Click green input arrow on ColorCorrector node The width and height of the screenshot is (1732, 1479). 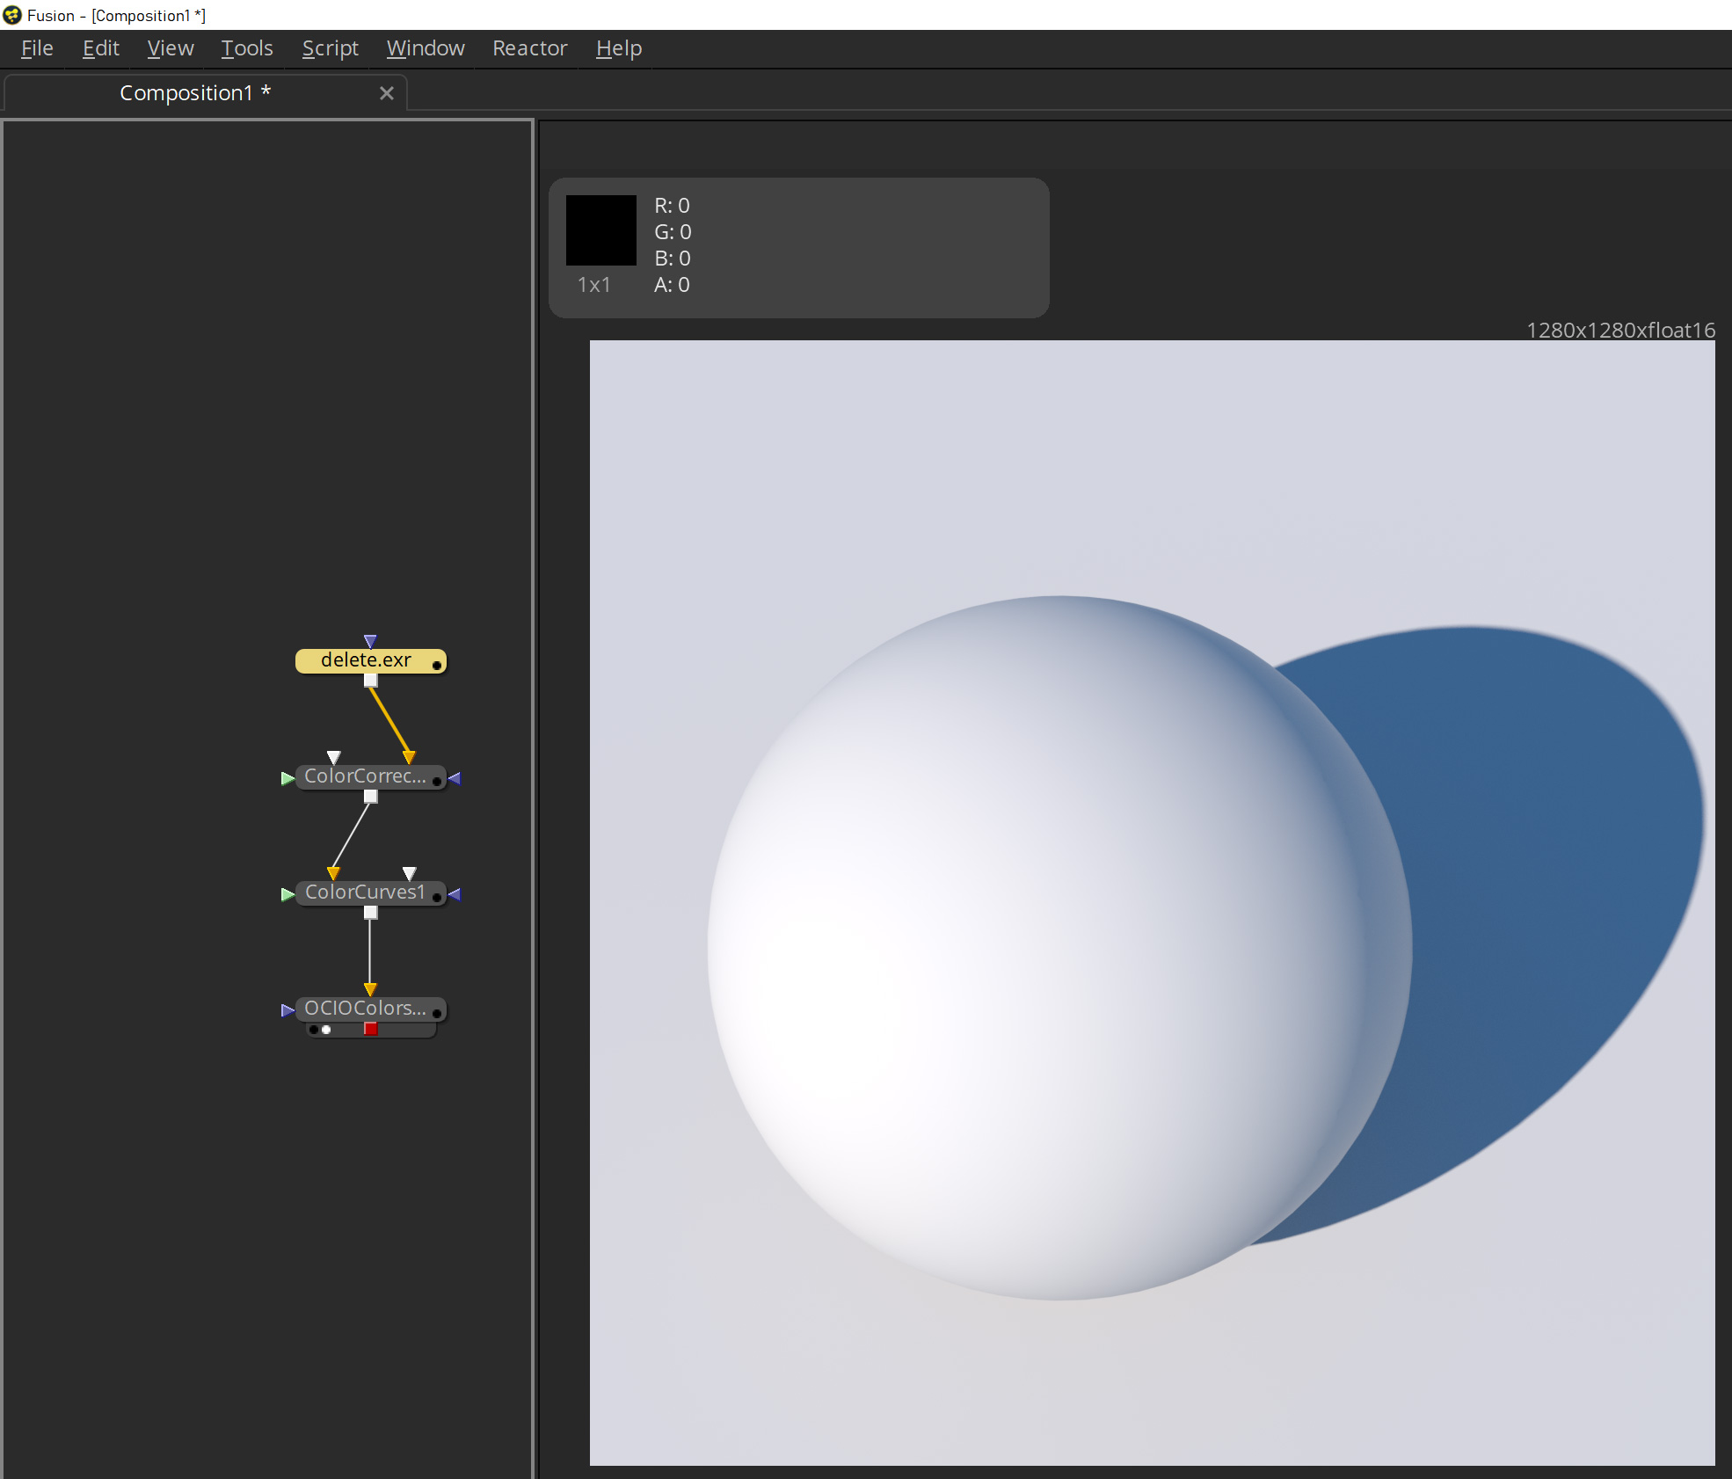287,778
